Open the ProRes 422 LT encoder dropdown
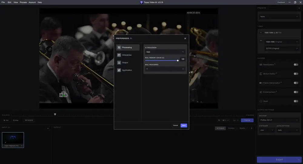 279,120
